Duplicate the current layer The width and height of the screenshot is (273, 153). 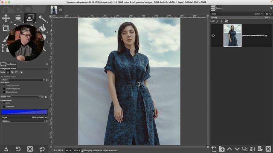click(245, 149)
